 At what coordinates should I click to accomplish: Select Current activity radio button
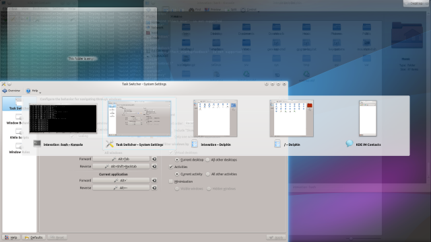(x=177, y=174)
